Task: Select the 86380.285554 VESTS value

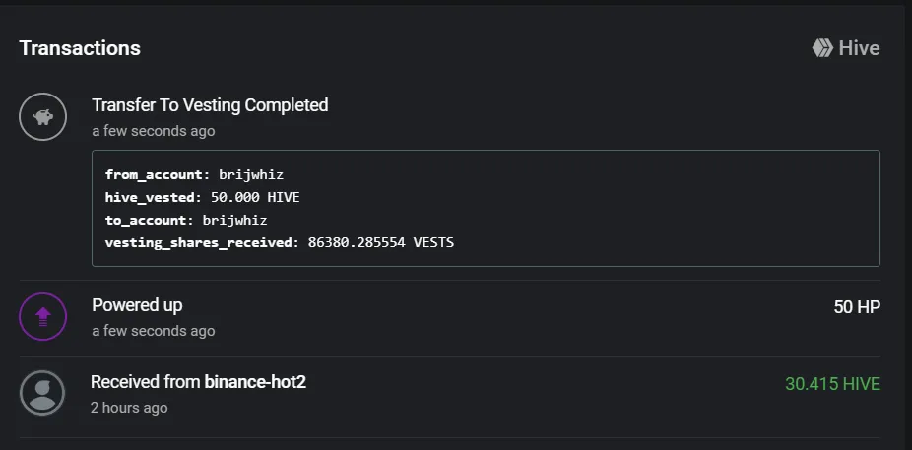Action: pos(381,242)
